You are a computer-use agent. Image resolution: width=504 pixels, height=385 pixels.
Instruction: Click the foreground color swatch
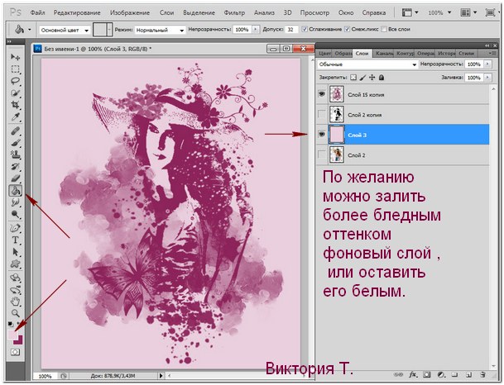[x=13, y=335]
